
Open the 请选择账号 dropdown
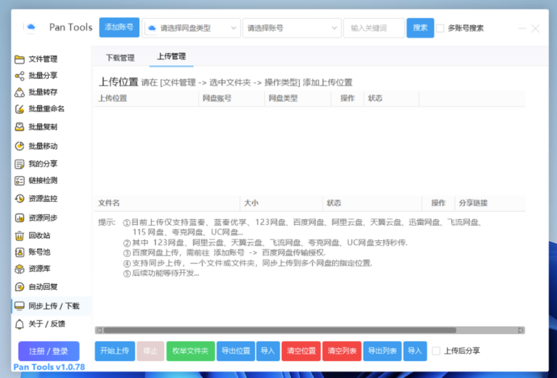pyautogui.click(x=292, y=29)
